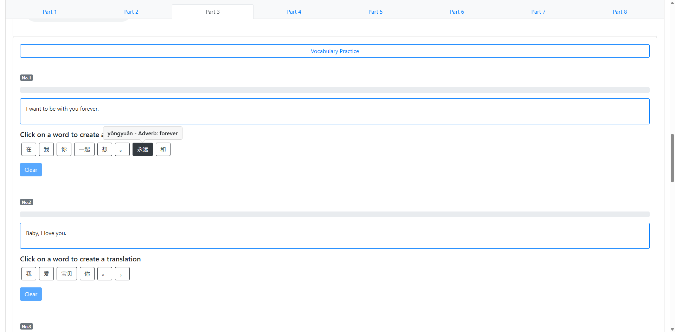Image resolution: width=675 pixels, height=332 pixels.
Task: Clear the No.1 translation answer
Action: pyautogui.click(x=31, y=170)
